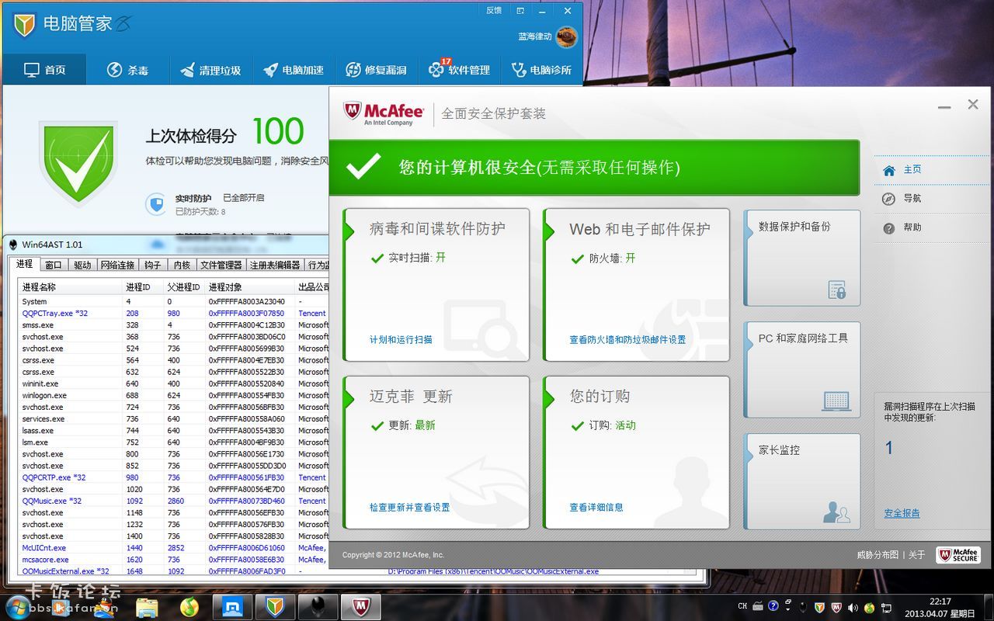
Task: Select the winlogon.exe process row
Action: tap(172, 395)
